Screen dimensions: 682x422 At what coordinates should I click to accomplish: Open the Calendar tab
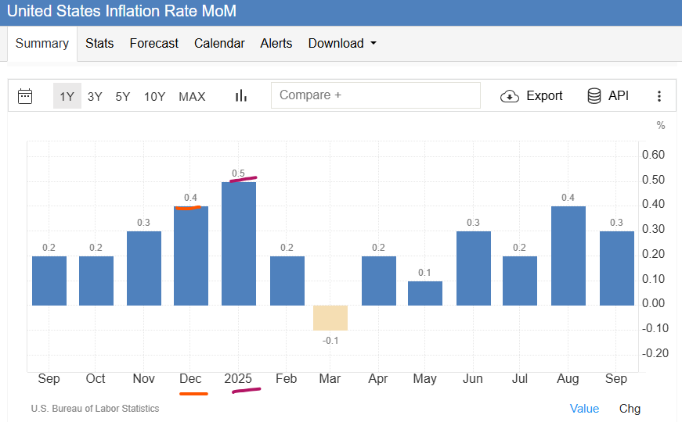219,44
